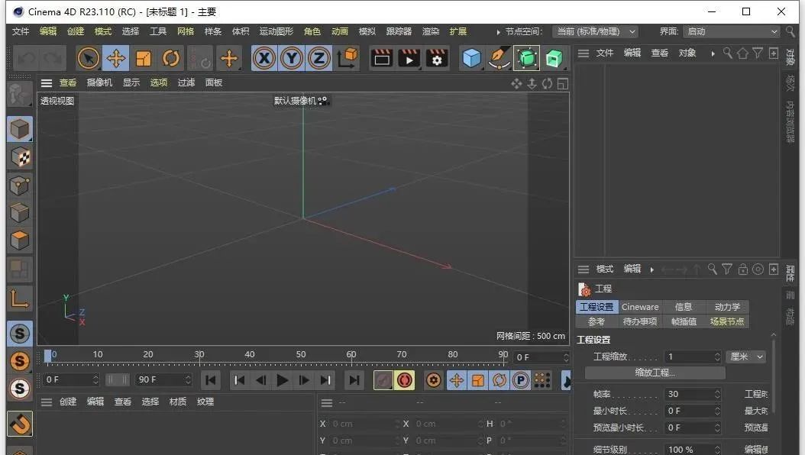Switch to Polygons mode
The image size is (805, 455).
(20, 240)
